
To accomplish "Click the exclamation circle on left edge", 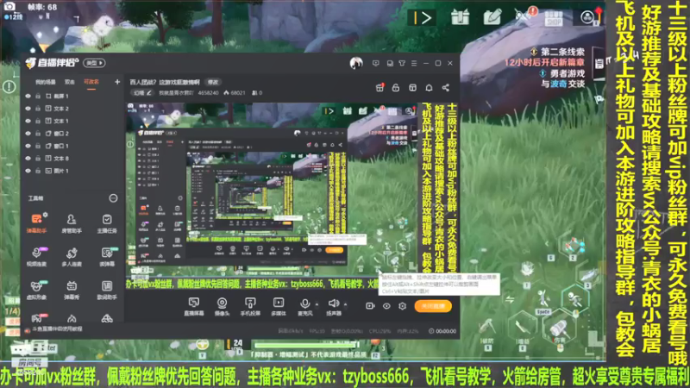I will 9,87.
